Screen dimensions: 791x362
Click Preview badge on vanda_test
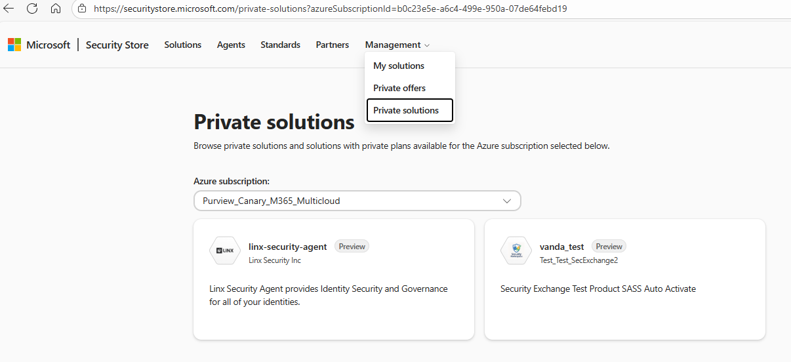(x=609, y=247)
